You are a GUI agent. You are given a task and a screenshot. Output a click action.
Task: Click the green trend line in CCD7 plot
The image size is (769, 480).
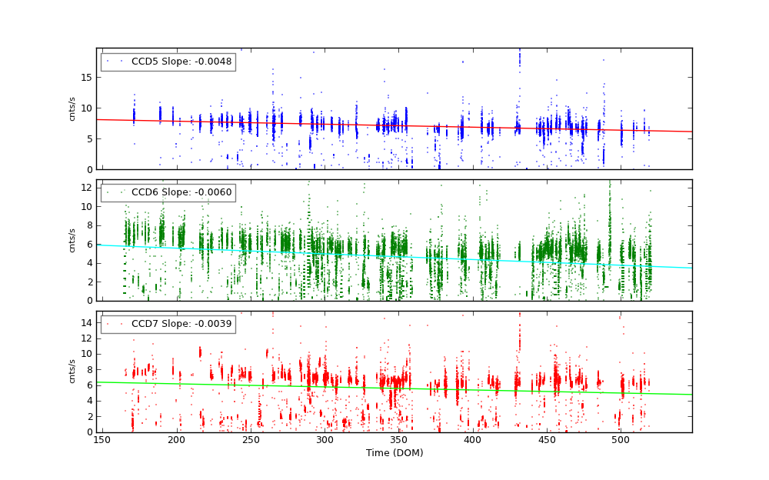(x=461, y=389)
